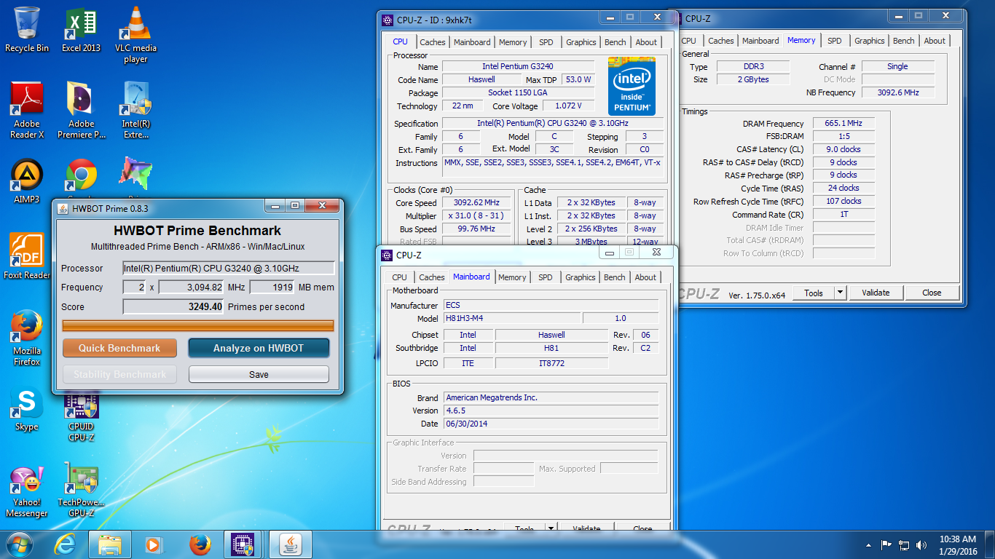The width and height of the screenshot is (995, 559).
Task: Click Validate in the CPU-Z Memory window
Action: pyautogui.click(x=876, y=293)
